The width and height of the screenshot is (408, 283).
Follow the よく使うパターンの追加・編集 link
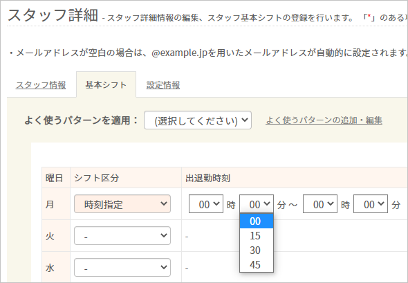point(324,120)
